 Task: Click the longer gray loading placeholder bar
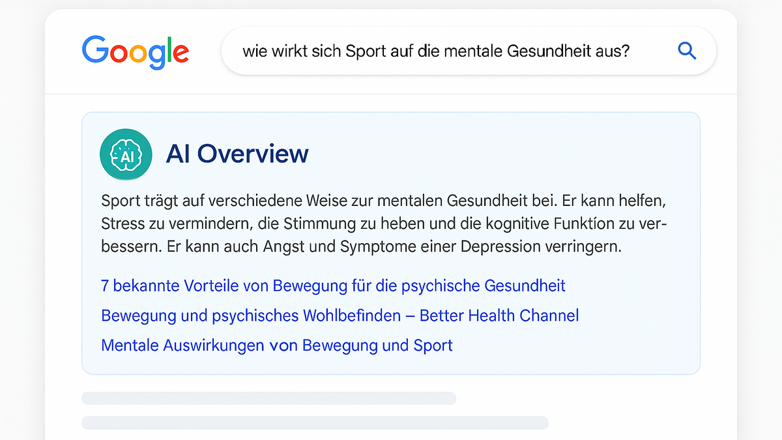(x=315, y=422)
